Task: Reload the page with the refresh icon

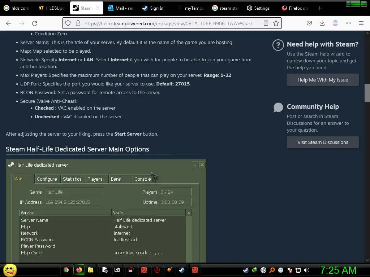Action: (35, 23)
